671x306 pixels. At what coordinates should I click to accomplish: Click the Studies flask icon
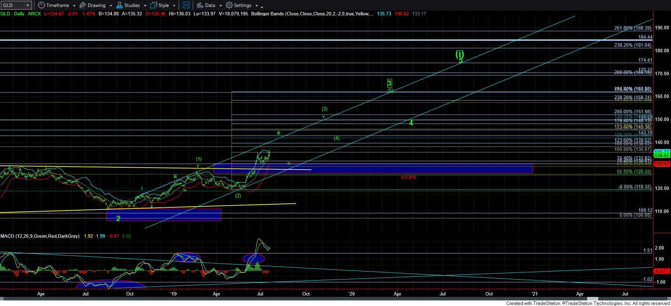[x=120, y=5]
